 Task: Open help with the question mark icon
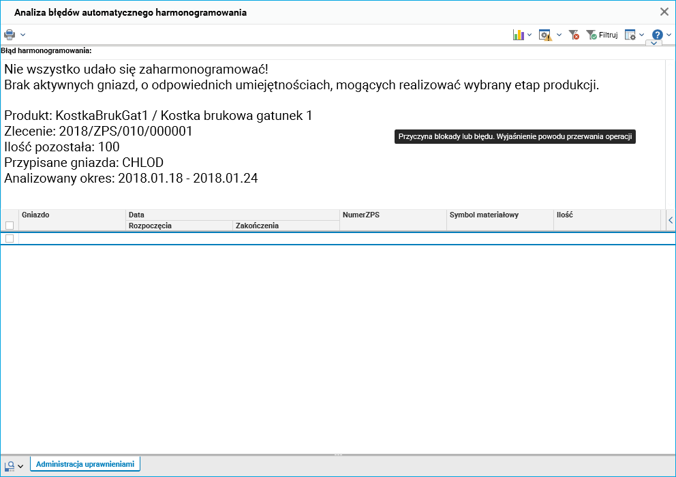[x=657, y=35]
